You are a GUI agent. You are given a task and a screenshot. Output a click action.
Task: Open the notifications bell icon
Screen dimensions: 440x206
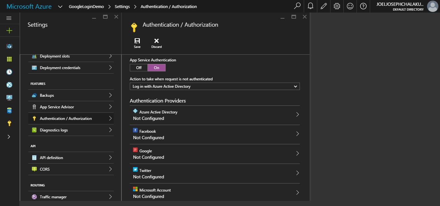[x=311, y=6]
